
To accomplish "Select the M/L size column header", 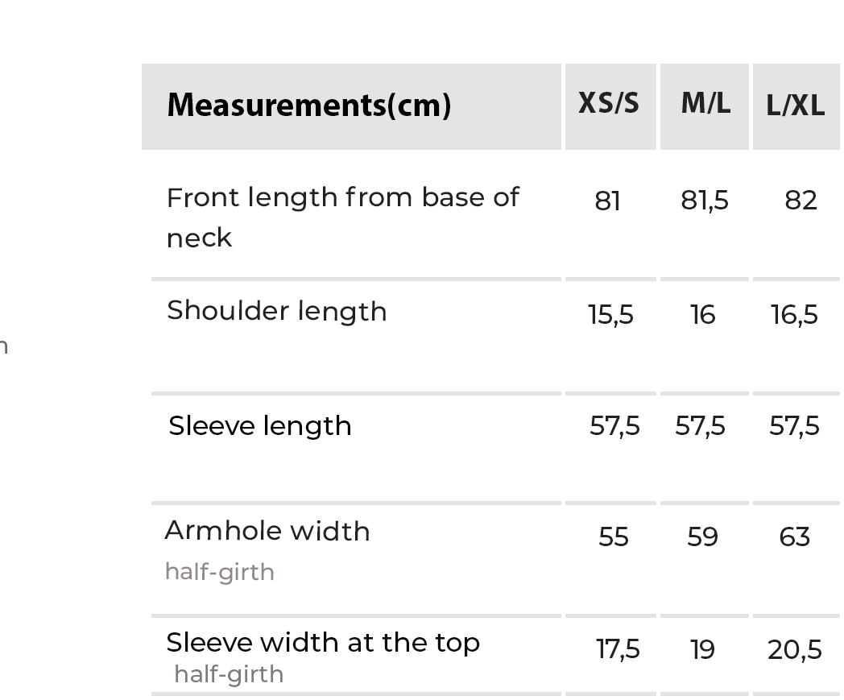I will point(705,104).
